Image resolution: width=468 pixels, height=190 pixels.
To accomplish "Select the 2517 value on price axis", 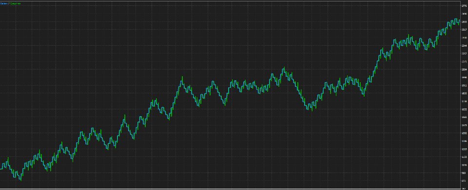I will (464, 30).
